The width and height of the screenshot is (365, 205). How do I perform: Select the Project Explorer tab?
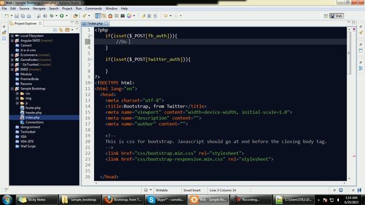click(x=25, y=23)
